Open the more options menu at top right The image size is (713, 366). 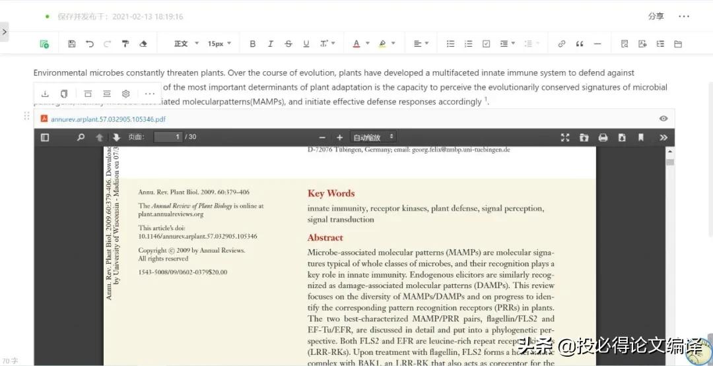click(684, 16)
